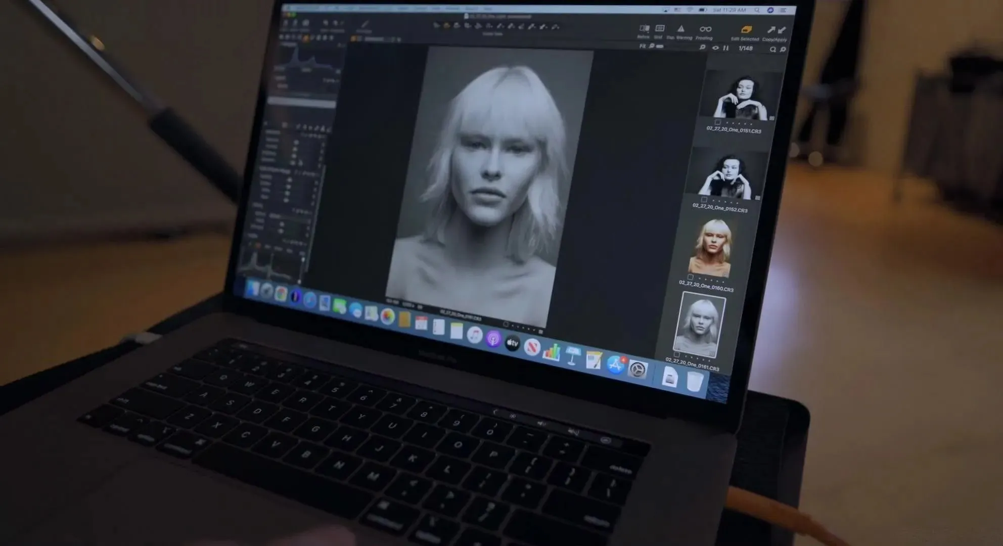Open macOS Notification Center menu icon
The width and height of the screenshot is (1003, 546).
pyautogui.click(x=783, y=10)
